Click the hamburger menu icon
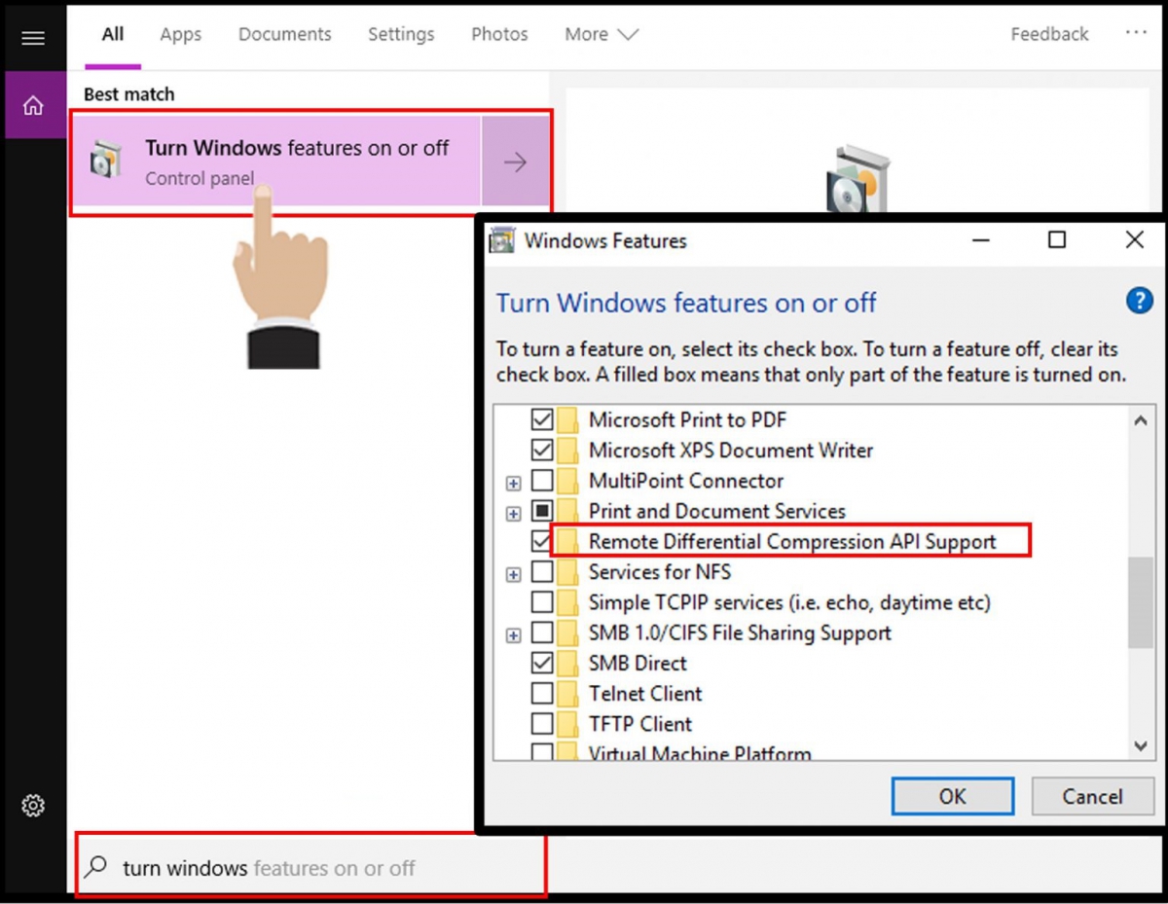The height and width of the screenshot is (904, 1168). [x=33, y=39]
